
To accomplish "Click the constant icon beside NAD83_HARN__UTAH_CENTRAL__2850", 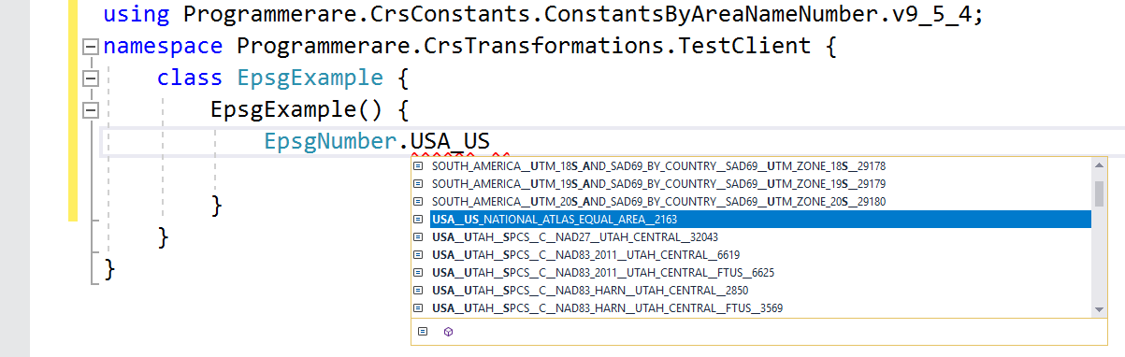I will point(420,291).
